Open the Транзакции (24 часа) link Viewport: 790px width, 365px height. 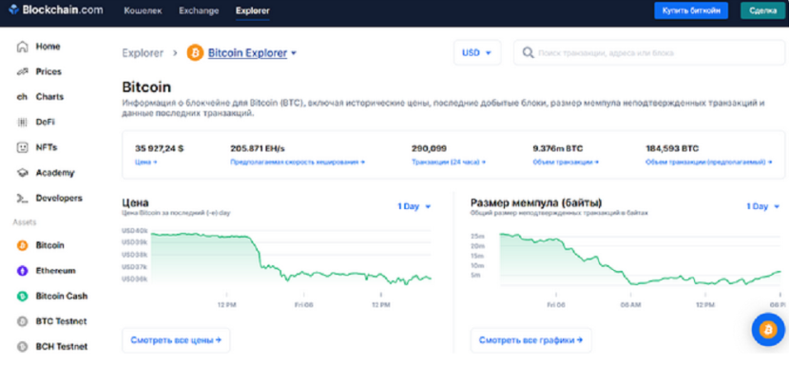449,163
